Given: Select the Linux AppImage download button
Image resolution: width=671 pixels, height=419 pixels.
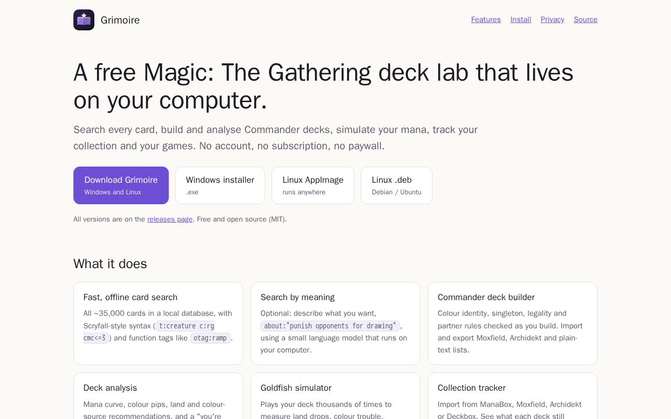Looking at the screenshot, I should coord(313,185).
